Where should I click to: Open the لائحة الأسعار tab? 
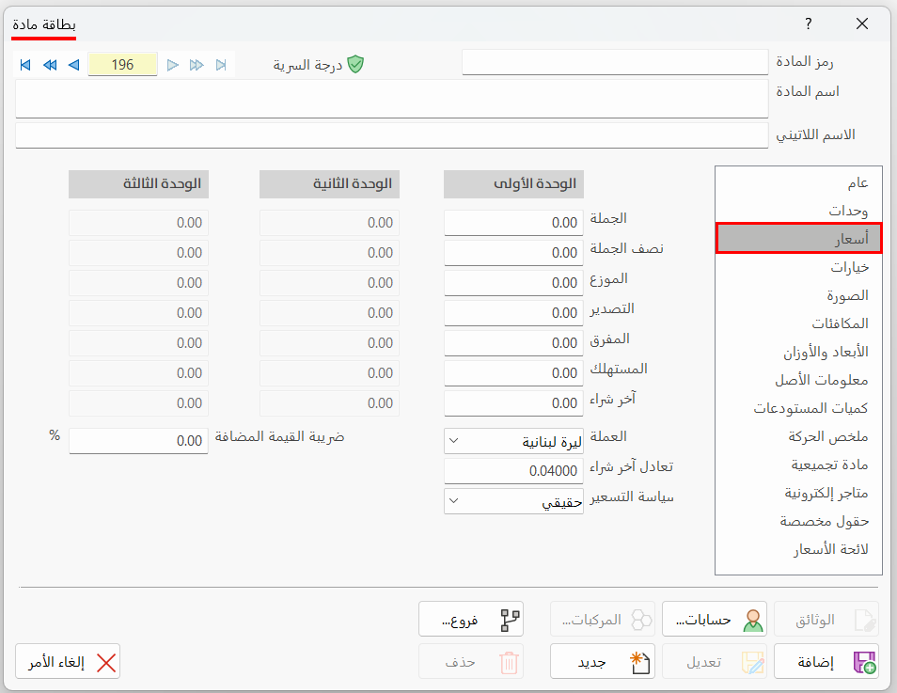(x=798, y=549)
